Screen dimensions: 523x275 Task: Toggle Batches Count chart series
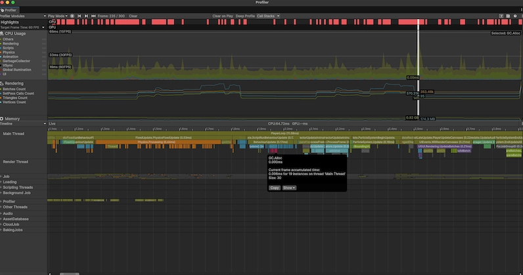(x=1, y=89)
